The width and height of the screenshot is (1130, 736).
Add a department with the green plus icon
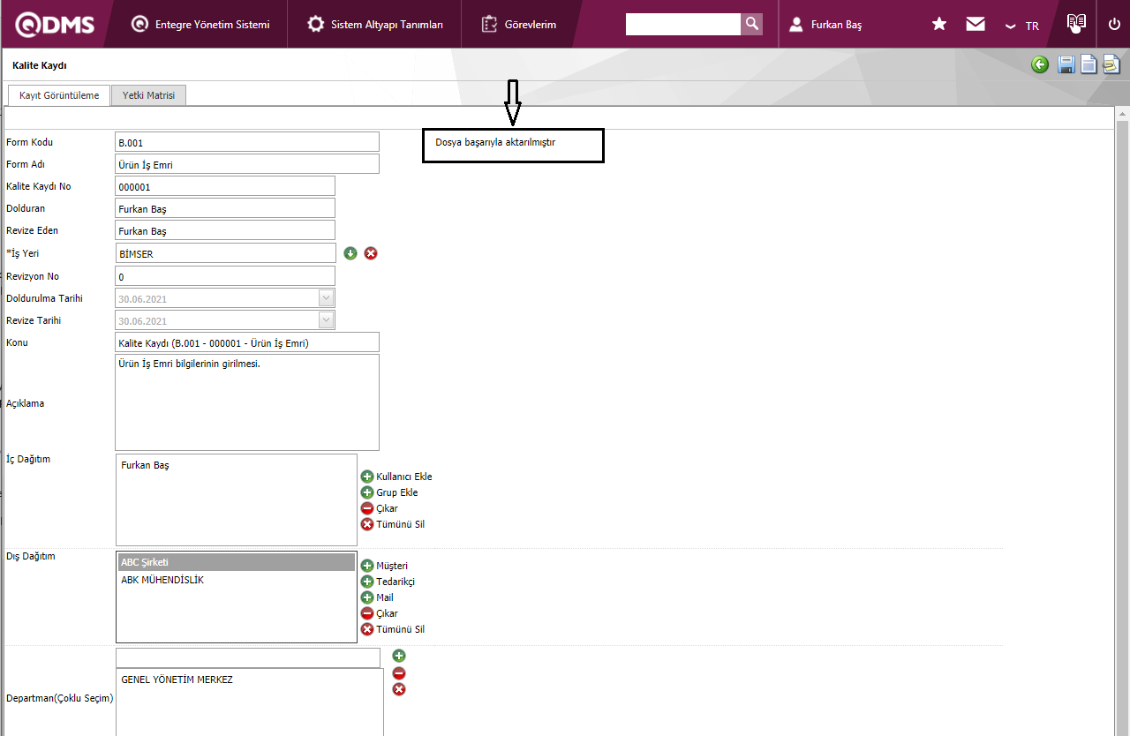coord(399,656)
